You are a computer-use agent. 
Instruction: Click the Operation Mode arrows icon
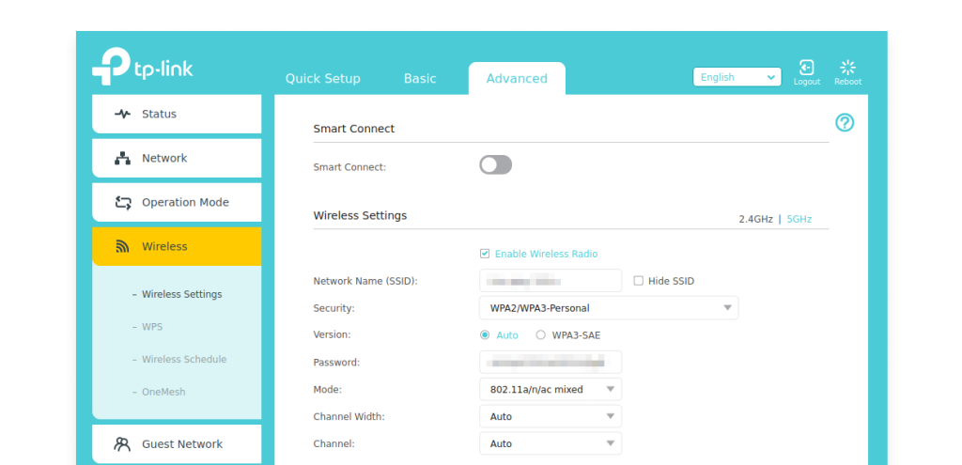[x=122, y=202]
